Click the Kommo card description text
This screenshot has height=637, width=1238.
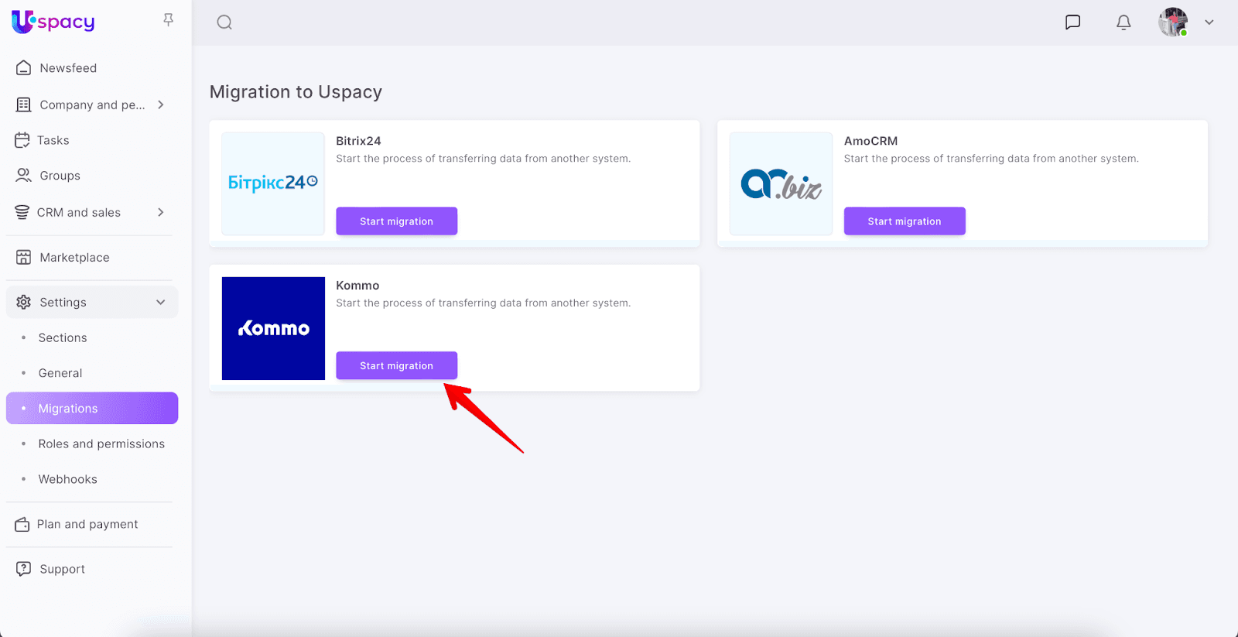pyautogui.click(x=484, y=303)
